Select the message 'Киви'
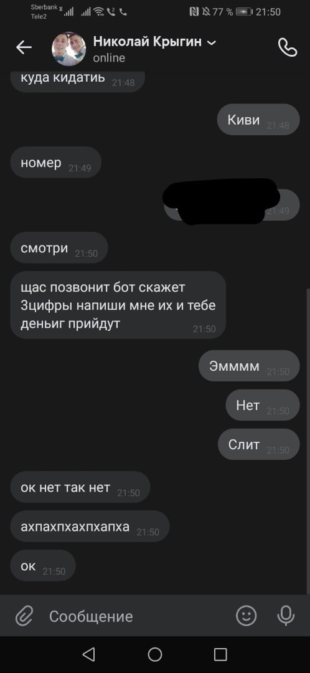This screenshot has height=673, width=310. point(258,120)
